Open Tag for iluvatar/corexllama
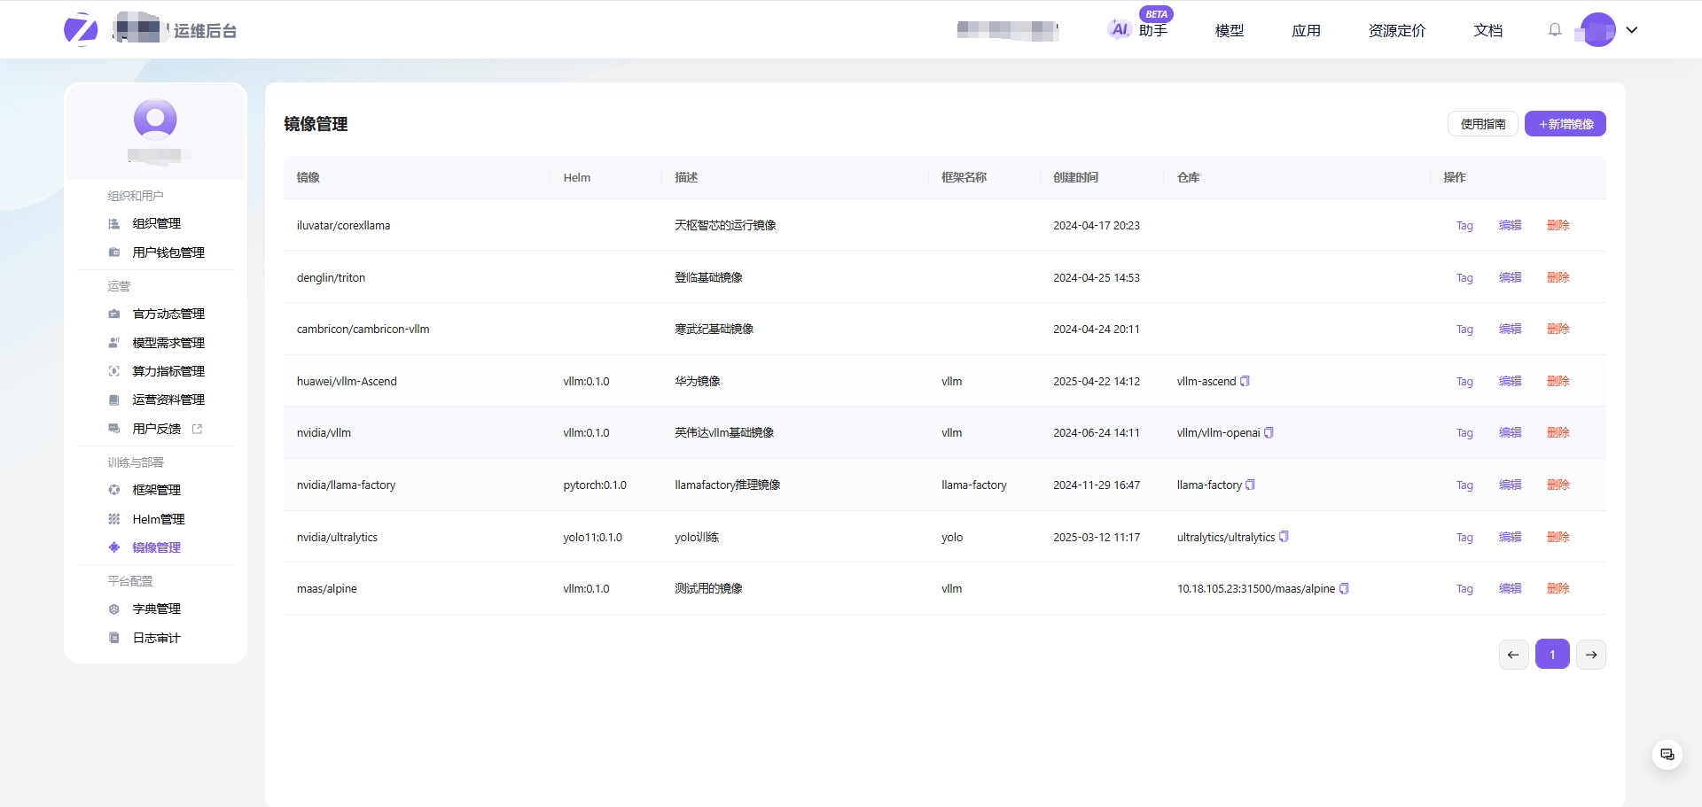This screenshot has width=1702, height=807. point(1464,226)
